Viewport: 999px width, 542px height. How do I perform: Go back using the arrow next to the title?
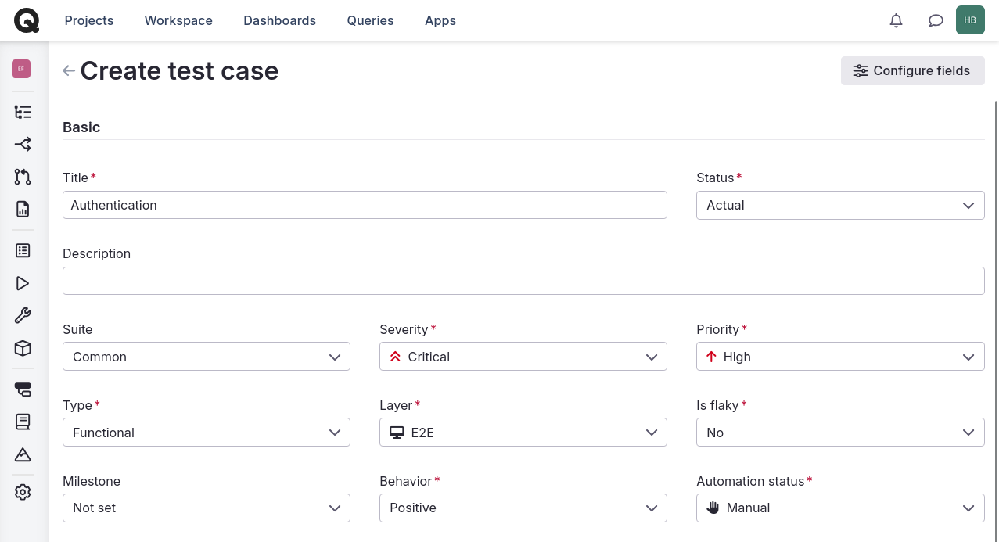tap(68, 70)
